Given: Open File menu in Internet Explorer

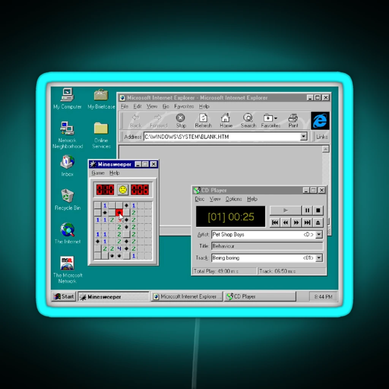Looking at the screenshot, I should tap(124, 106).
